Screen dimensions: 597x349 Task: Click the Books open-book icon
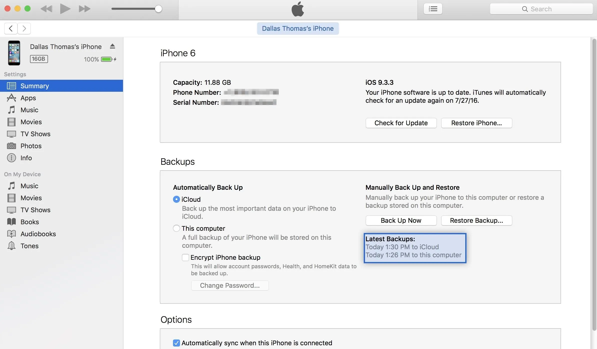click(x=11, y=222)
